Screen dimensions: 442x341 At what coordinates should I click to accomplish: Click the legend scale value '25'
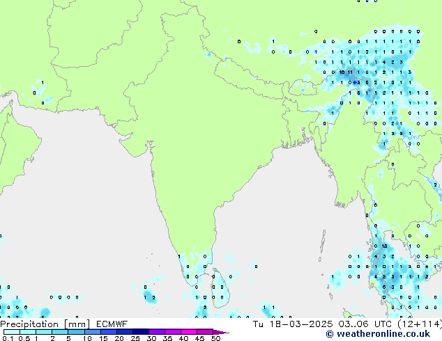tap(135, 338)
